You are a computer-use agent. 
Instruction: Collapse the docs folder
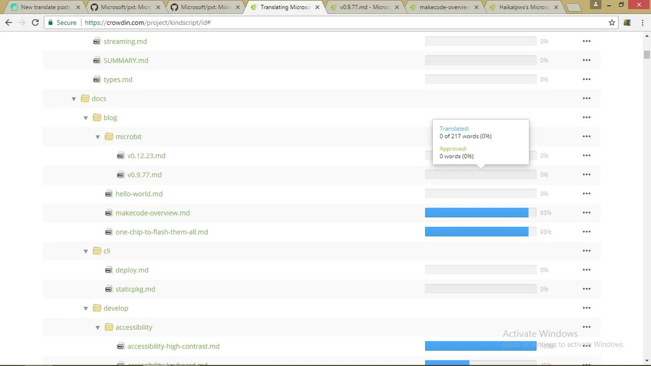pyautogui.click(x=74, y=99)
